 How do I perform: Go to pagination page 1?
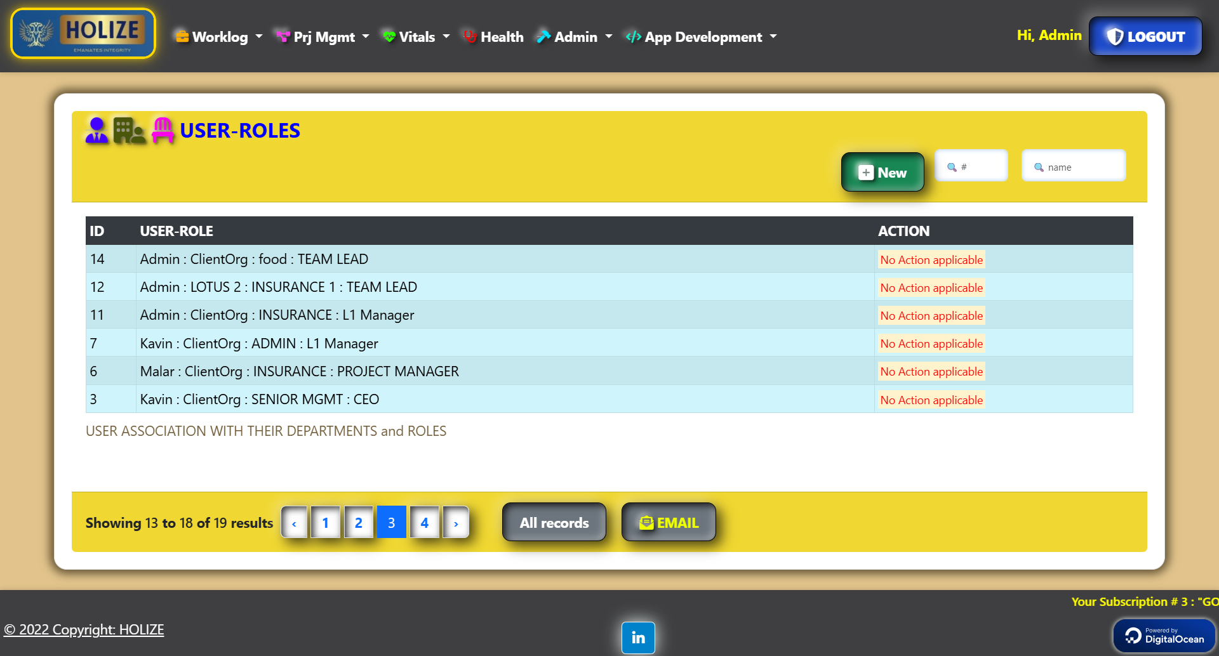click(x=326, y=522)
